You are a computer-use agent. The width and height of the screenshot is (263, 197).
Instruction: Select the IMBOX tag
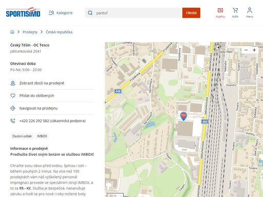click(x=42, y=136)
